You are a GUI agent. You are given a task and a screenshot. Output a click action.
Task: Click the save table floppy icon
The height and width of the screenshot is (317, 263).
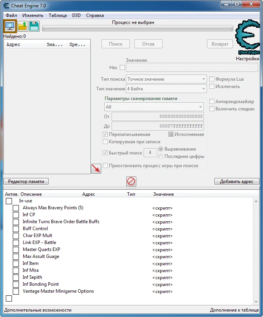click(x=34, y=26)
